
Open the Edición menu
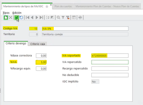click(x=17, y=13)
